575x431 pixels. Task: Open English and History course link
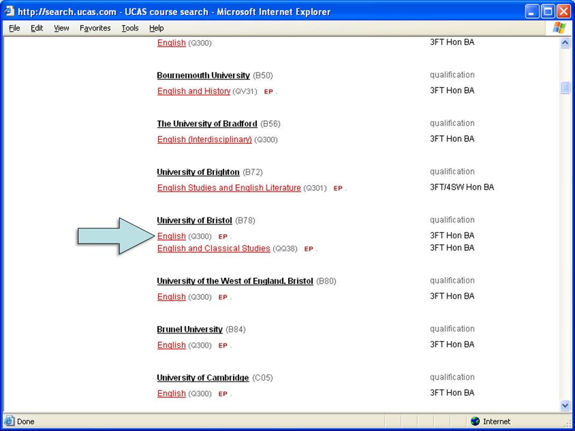pyautogui.click(x=193, y=91)
